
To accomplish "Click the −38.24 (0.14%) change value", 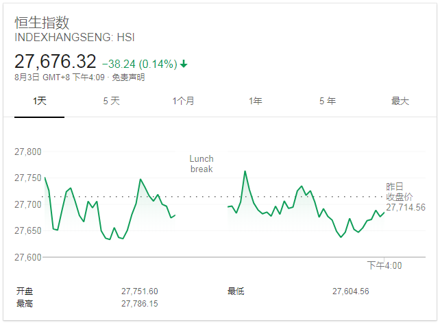I will click(x=140, y=64).
